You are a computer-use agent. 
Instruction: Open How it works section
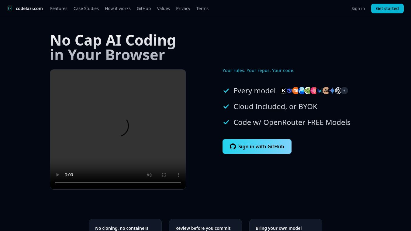tap(118, 9)
